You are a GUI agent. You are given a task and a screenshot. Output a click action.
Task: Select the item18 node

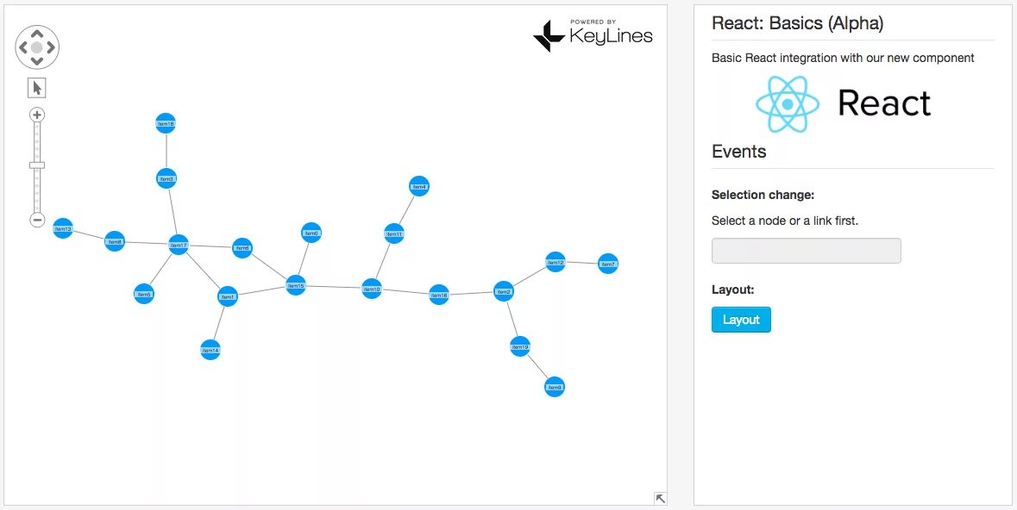166,124
